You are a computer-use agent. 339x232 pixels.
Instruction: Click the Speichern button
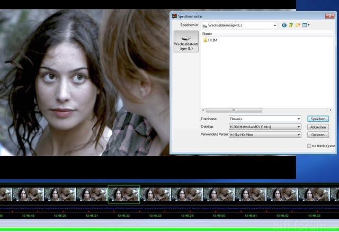coord(318,119)
